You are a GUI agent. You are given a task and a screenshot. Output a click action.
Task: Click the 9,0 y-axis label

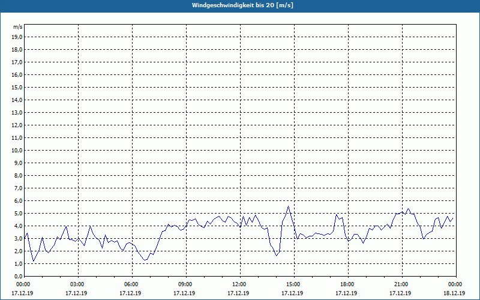coord(19,163)
